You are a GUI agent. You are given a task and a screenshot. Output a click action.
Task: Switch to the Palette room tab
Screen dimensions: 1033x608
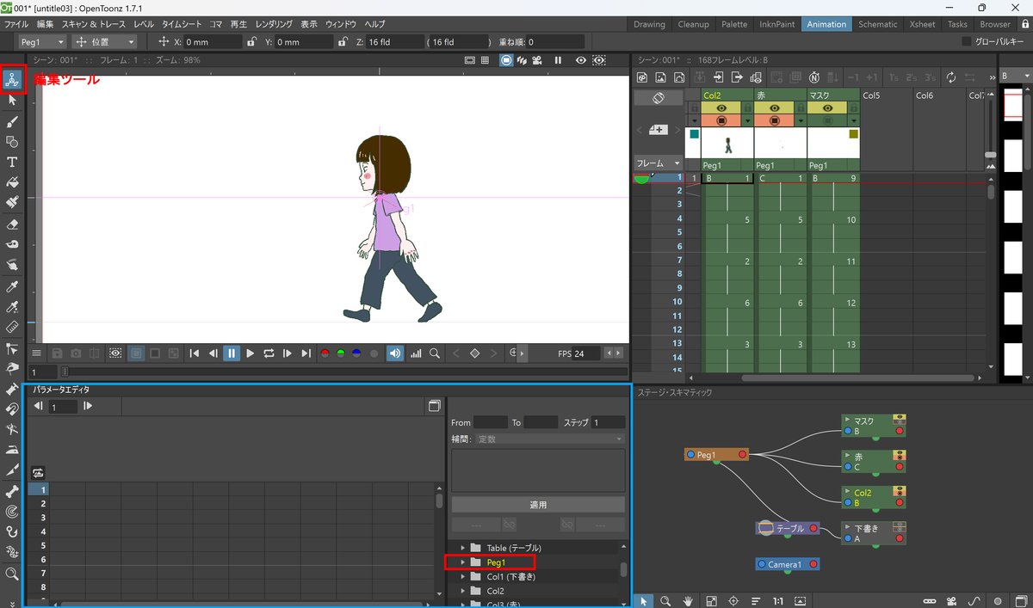click(x=734, y=24)
